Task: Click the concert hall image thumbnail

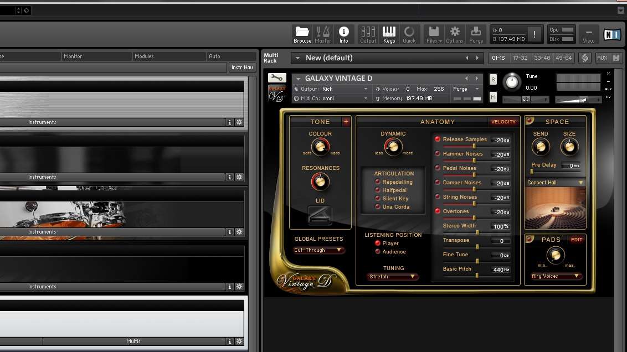Action: point(556,208)
